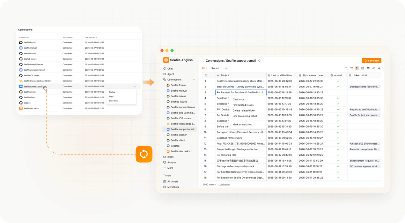Choose Create related ticket menu entry
Image resolution: width=405 pixels, height=223 pixels.
244,110
